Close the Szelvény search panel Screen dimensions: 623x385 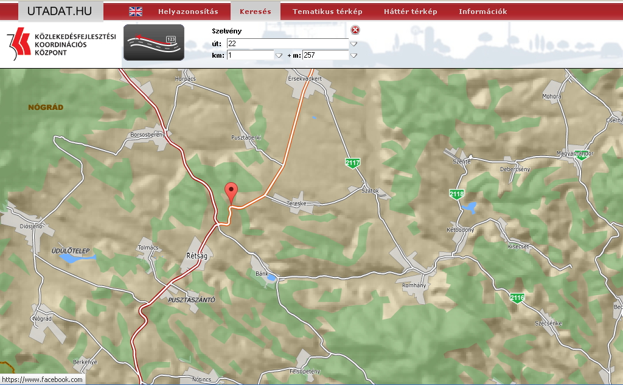pos(355,30)
